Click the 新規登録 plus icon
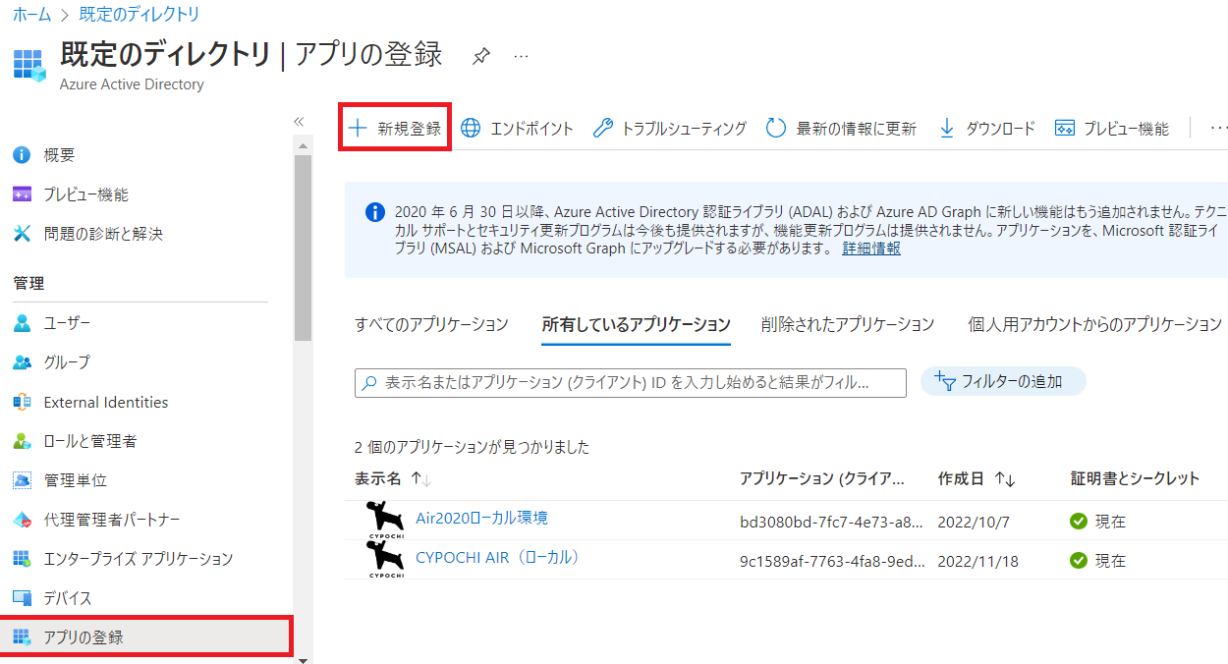Screen dimensions: 1228x664 click(358, 128)
